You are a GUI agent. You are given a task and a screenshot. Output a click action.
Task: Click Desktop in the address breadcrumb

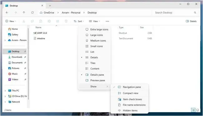pos(92,13)
